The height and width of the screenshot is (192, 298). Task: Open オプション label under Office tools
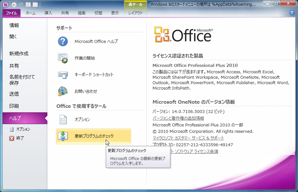(x=82, y=119)
